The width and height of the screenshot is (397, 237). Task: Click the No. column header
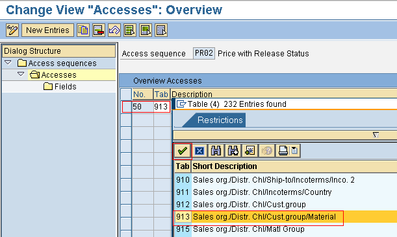tap(142, 95)
